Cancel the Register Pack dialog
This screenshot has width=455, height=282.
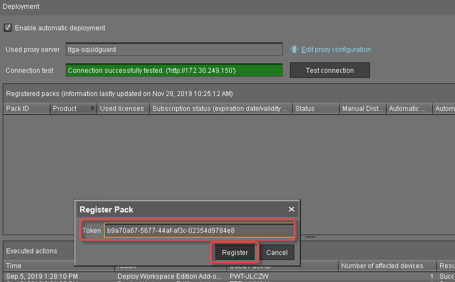point(277,253)
